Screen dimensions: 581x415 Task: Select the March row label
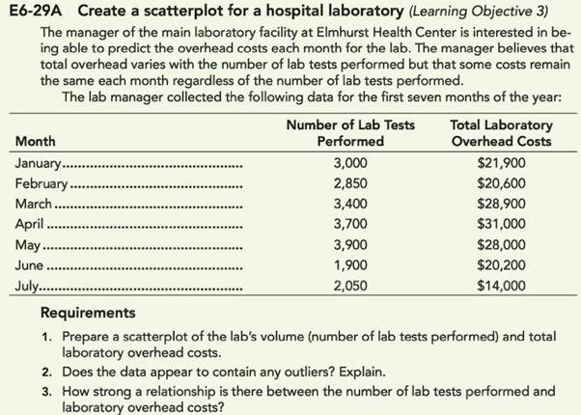(34, 204)
